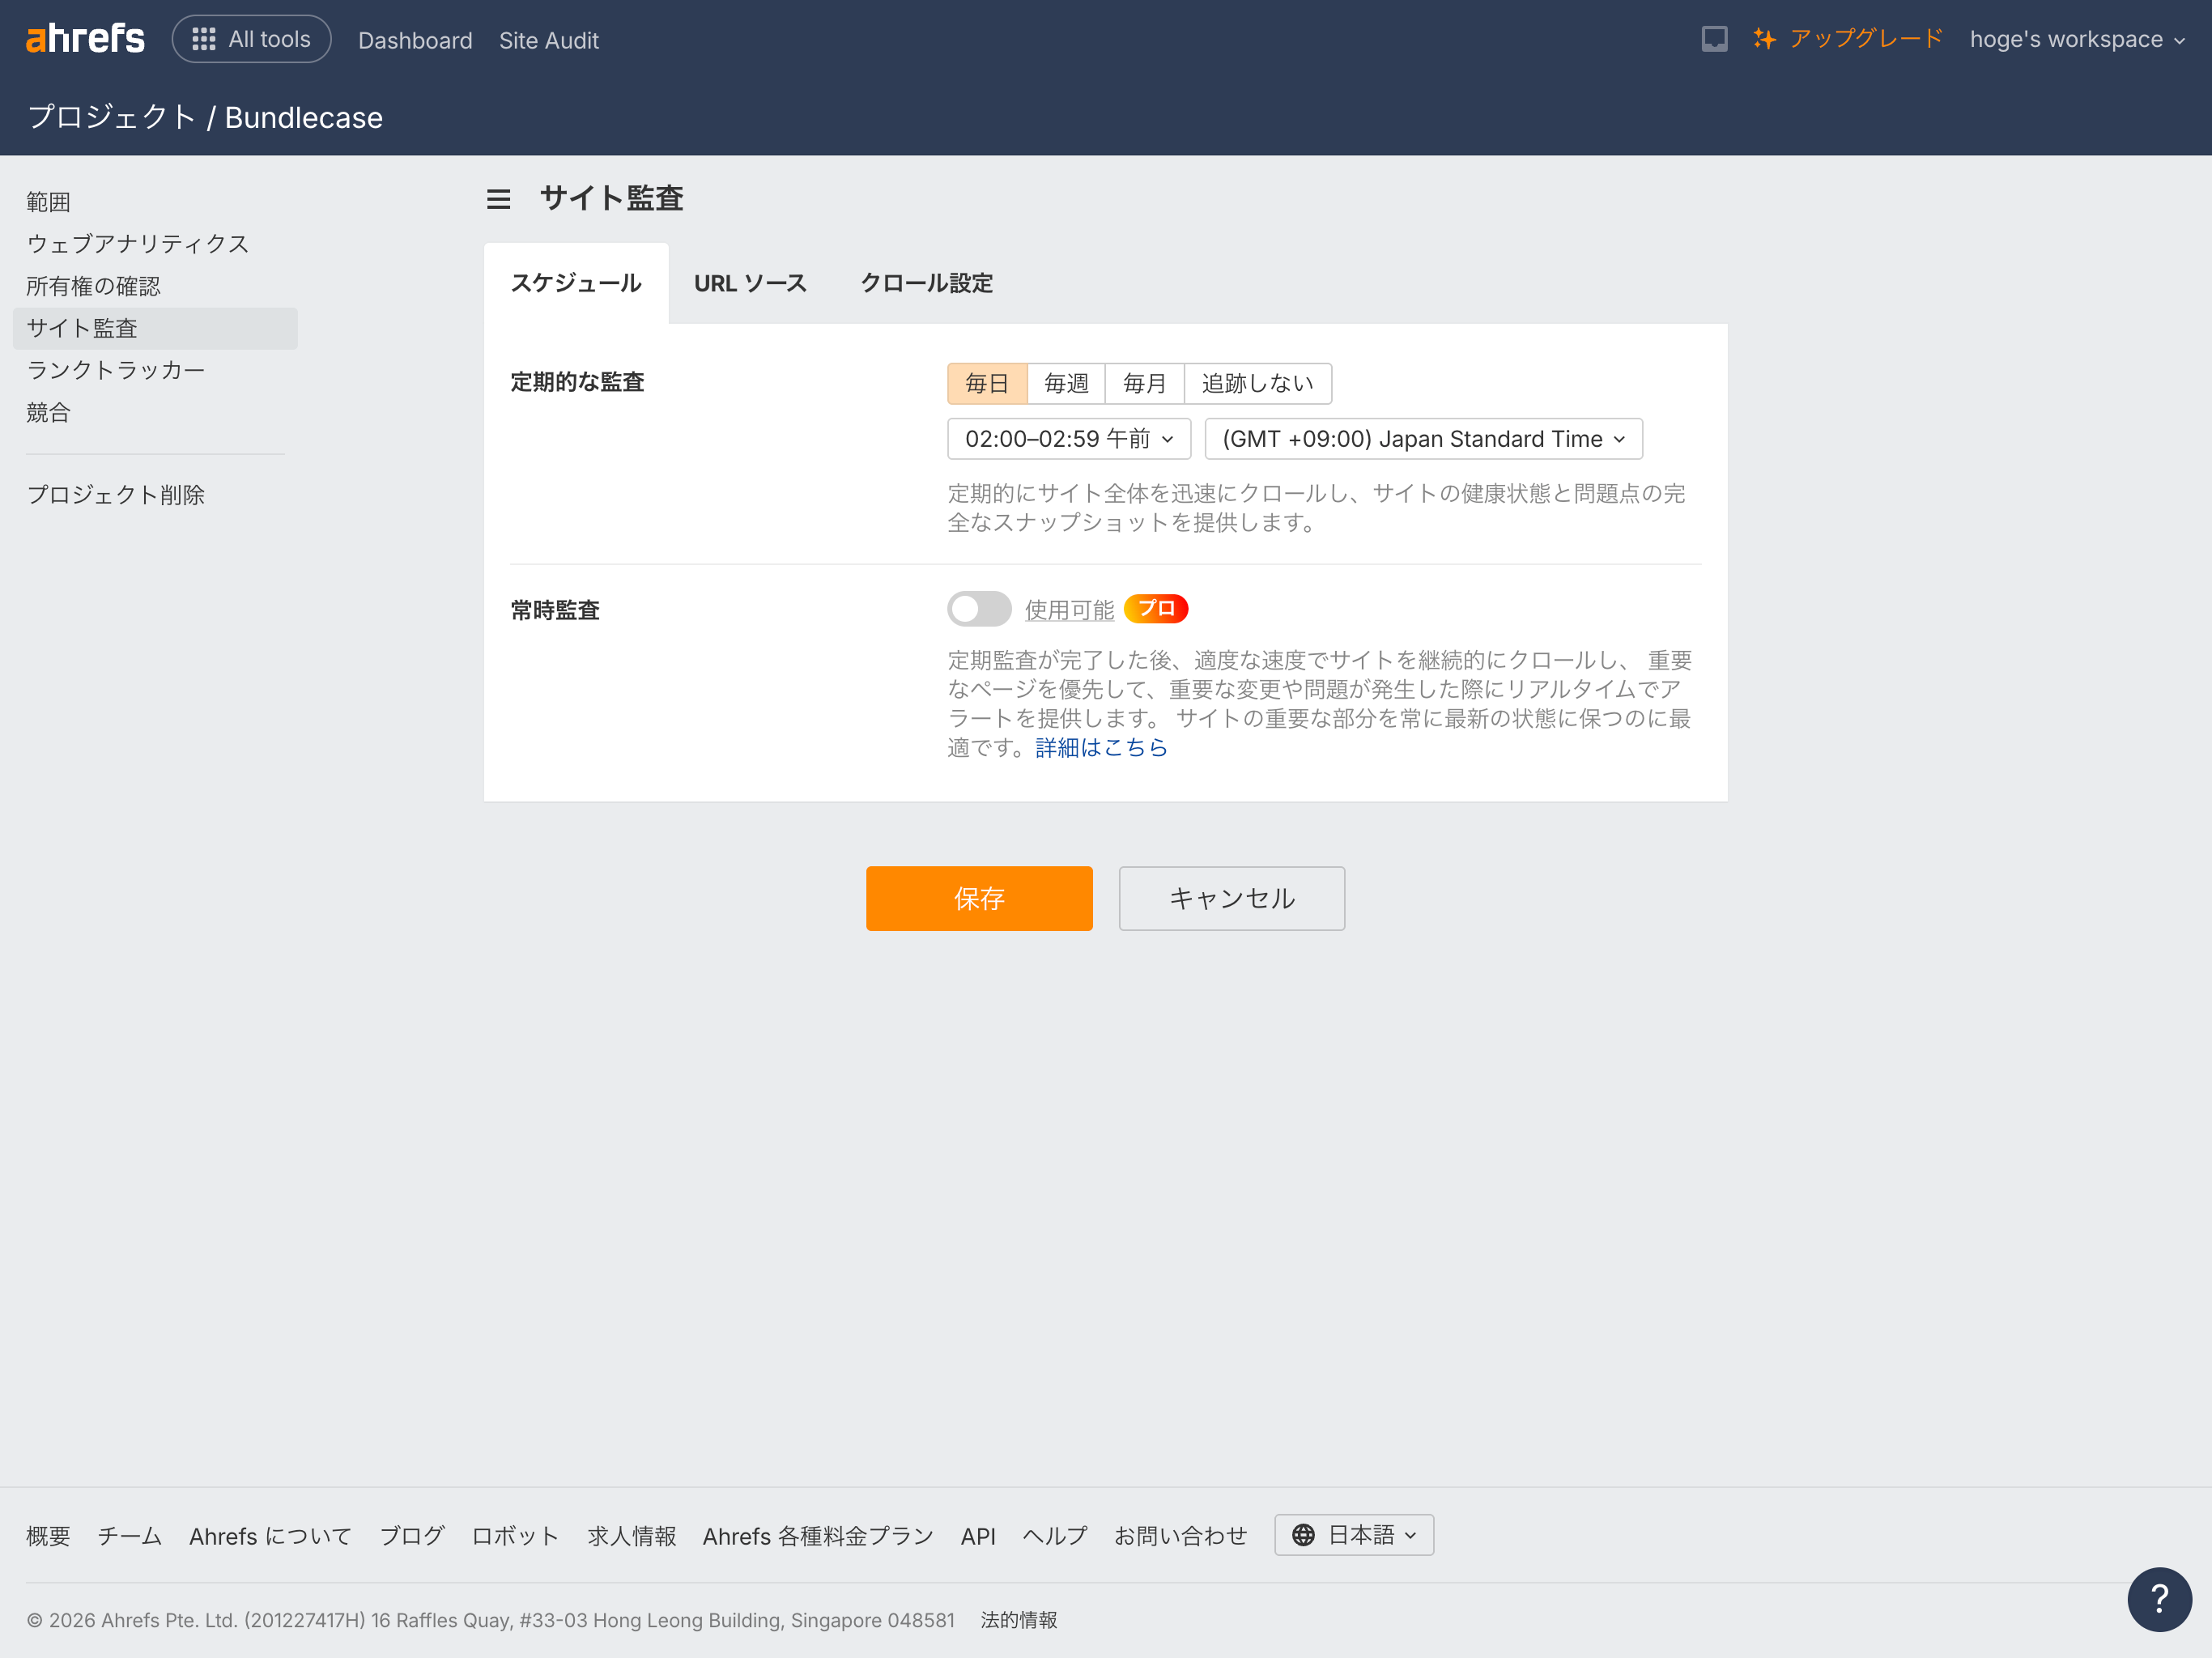Select the 毎週 audit frequency option
Image resolution: width=2212 pixels, height=1658 pixels.
pyautogui.click(x=1065, y=383)
